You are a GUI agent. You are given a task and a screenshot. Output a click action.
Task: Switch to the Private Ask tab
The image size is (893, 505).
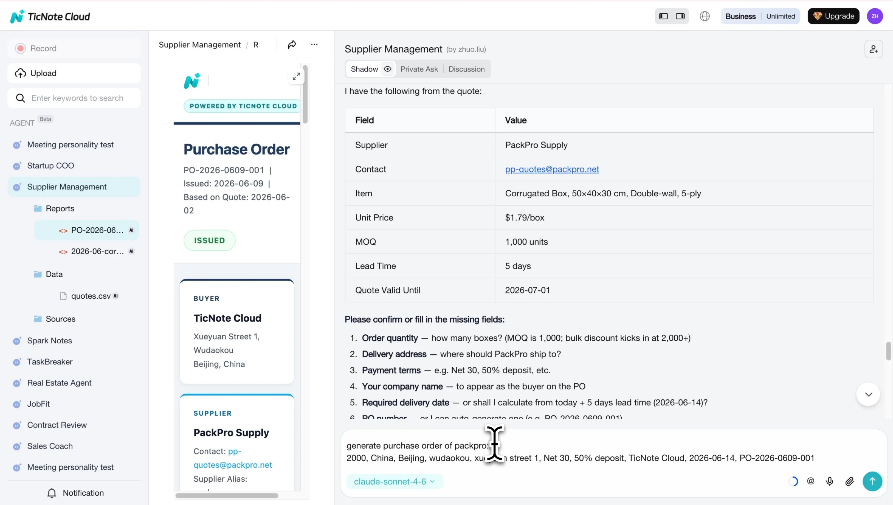(419, 69)
